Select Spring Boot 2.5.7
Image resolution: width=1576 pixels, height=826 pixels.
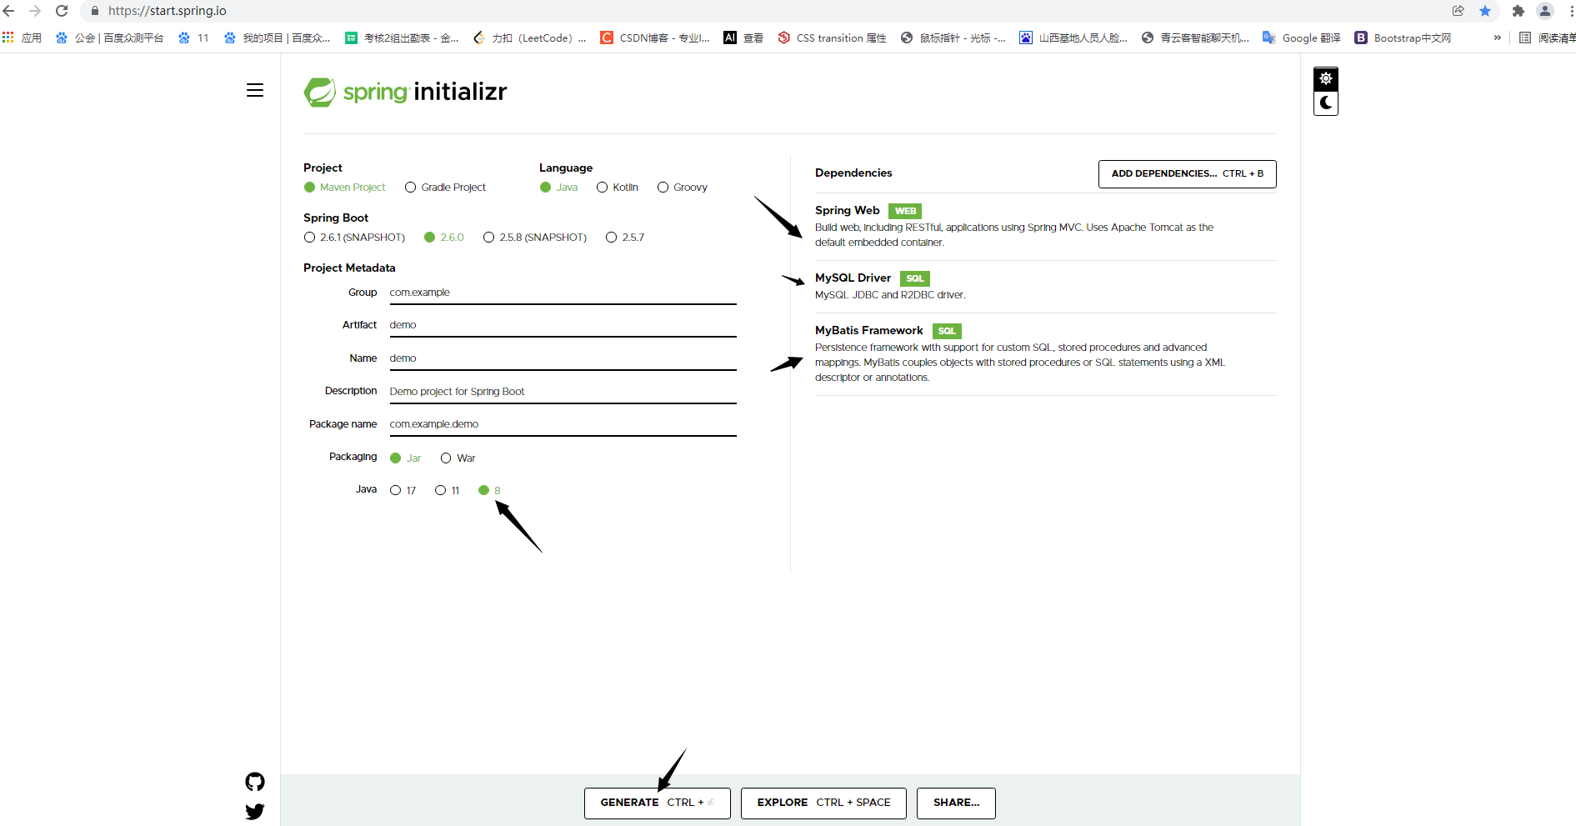(625, 238)
